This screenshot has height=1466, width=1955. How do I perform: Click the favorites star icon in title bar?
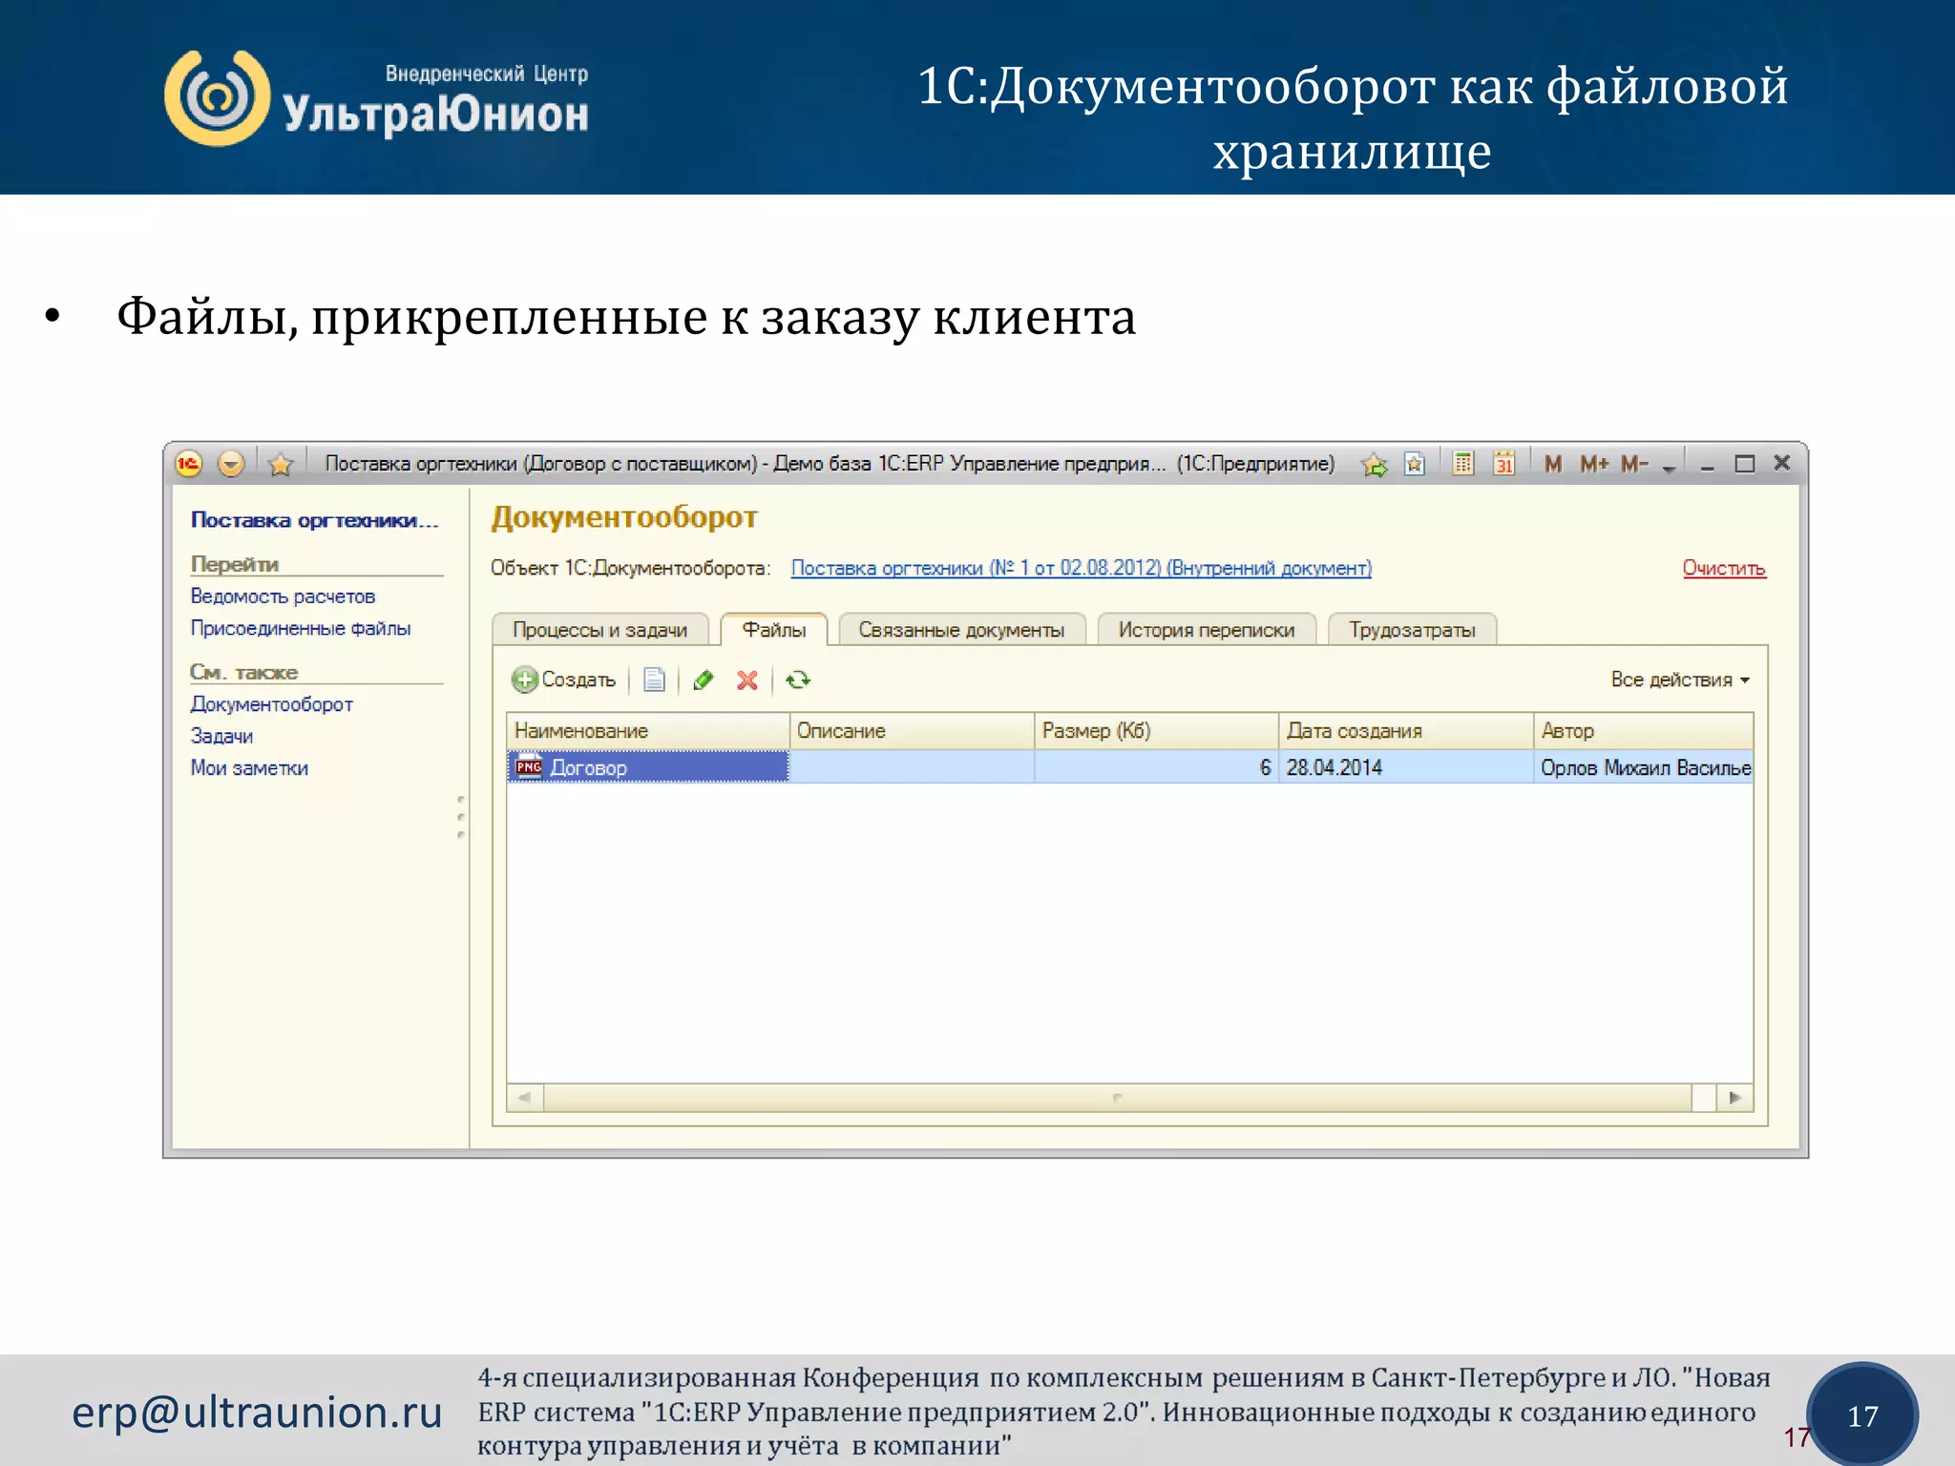(x=280, y=465)
